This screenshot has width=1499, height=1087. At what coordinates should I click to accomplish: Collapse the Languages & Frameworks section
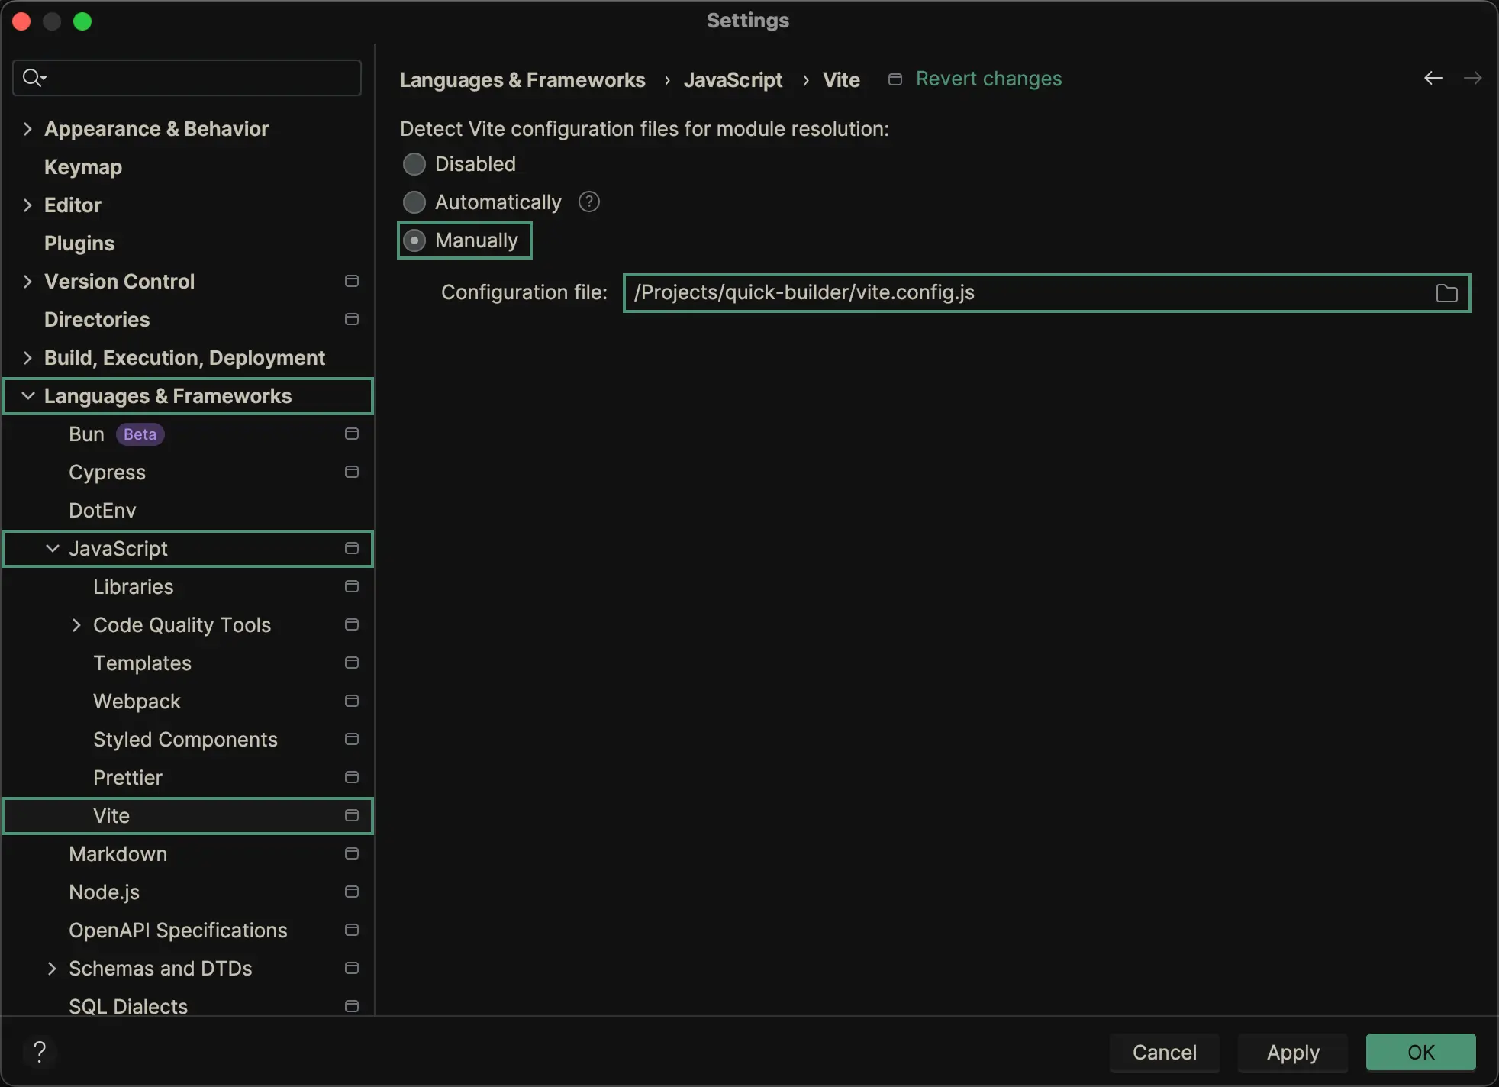tap(27, 395)
